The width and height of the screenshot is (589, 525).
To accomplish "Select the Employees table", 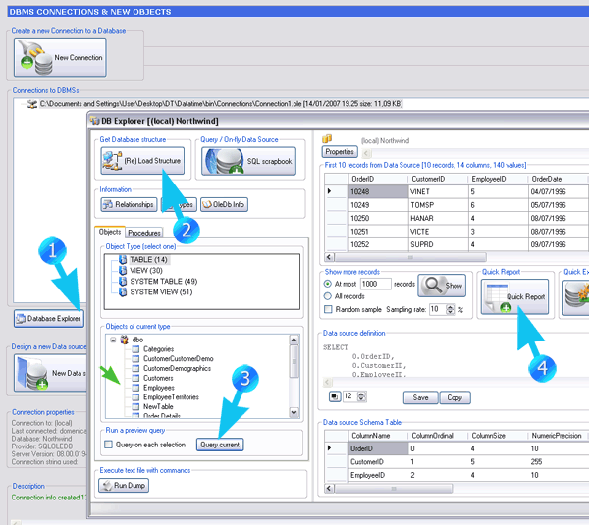I will (x=158, y=388).
